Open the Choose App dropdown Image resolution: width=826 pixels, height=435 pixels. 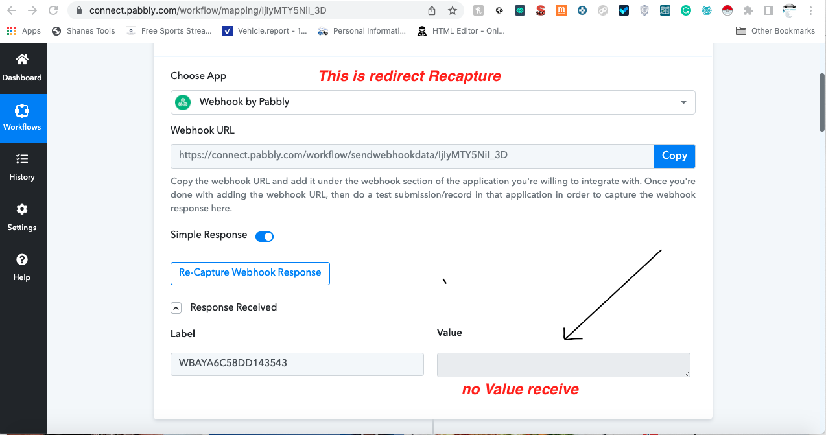click(x=433, y=102)
